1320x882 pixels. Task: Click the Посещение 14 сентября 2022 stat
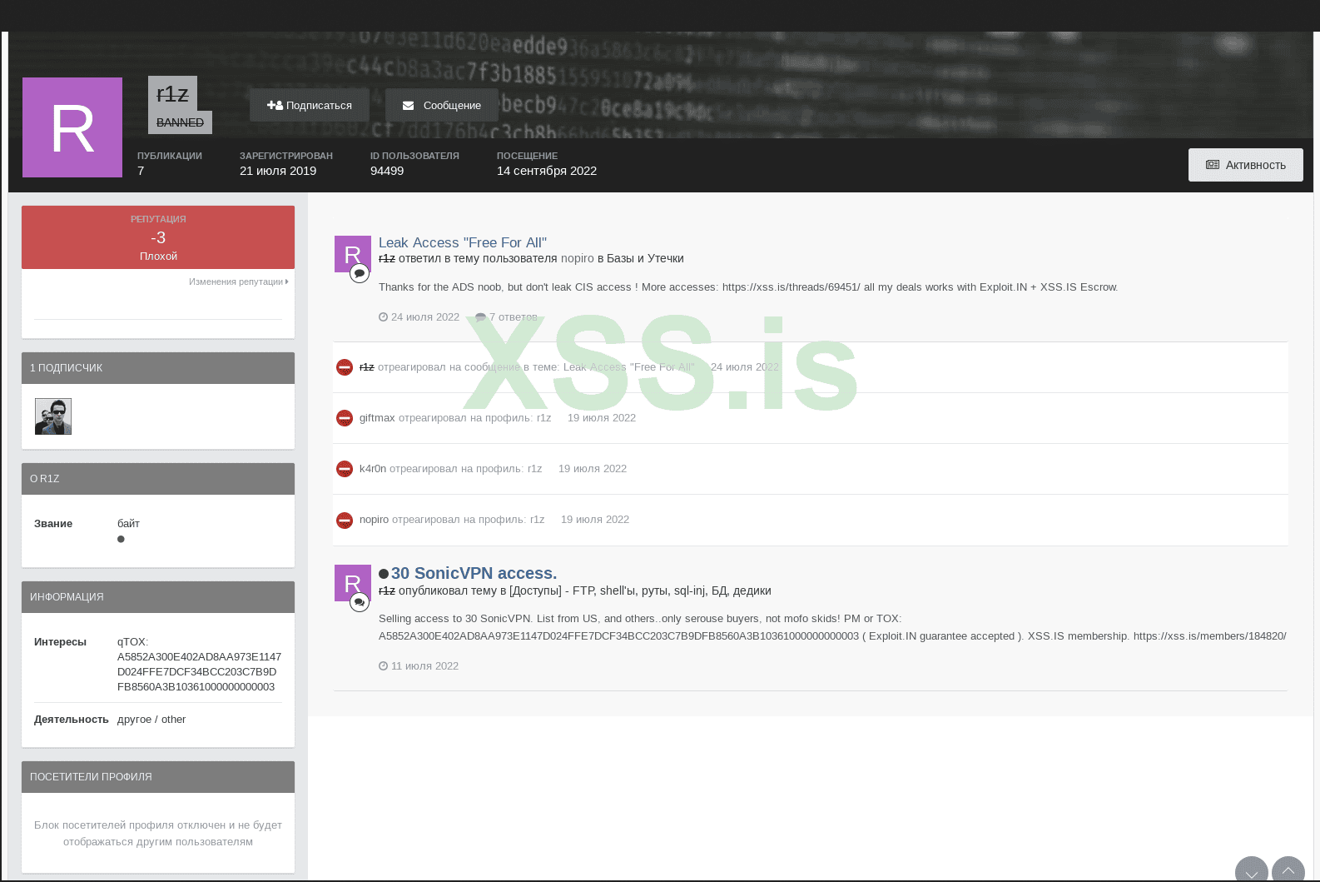click(547, 163)
